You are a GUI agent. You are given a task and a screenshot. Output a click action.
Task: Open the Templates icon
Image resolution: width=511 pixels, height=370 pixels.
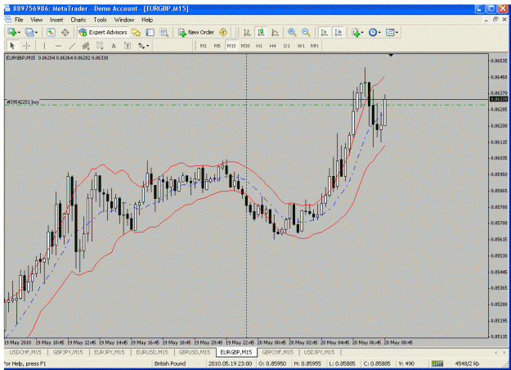(390, 32)
